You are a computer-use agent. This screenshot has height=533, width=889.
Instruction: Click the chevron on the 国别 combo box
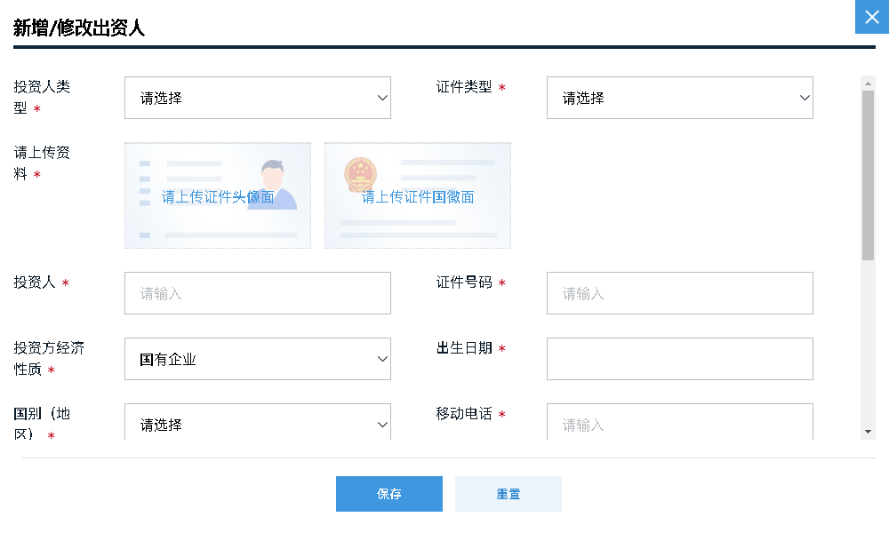382,423
